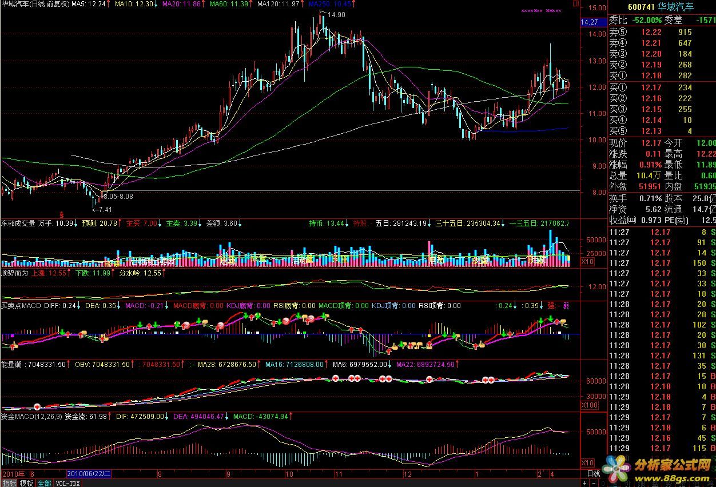
Task: Select the 全部 tab
Action: point(44,483)
